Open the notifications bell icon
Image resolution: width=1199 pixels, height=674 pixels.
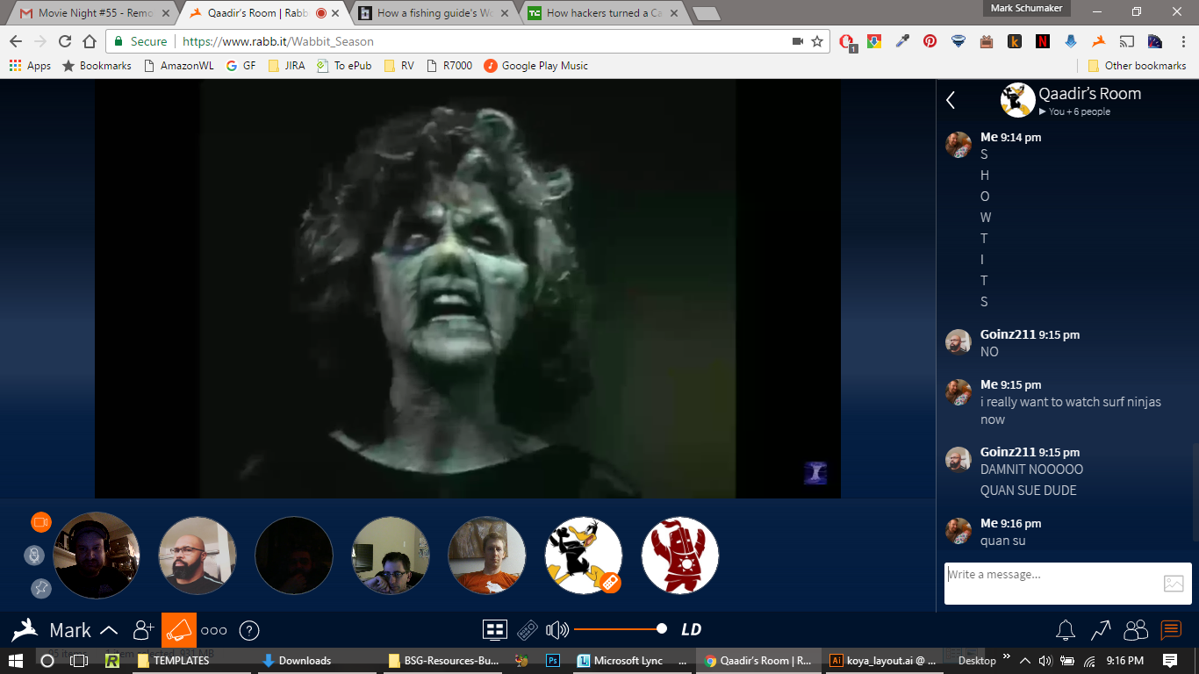tap(1066, 630)
